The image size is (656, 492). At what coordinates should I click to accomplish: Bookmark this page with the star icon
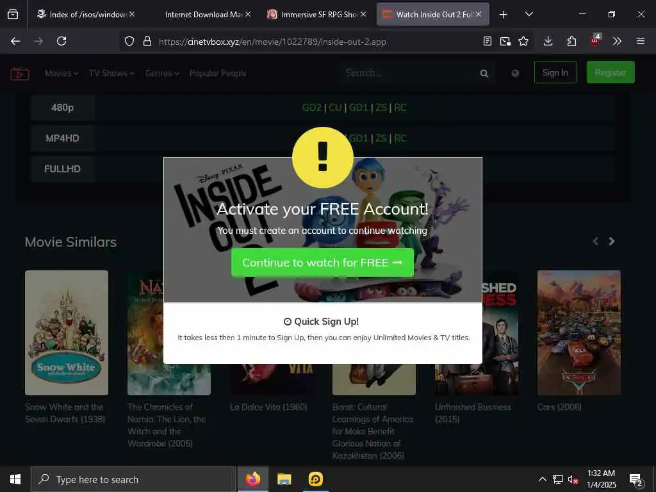click(x=523, y=41)
